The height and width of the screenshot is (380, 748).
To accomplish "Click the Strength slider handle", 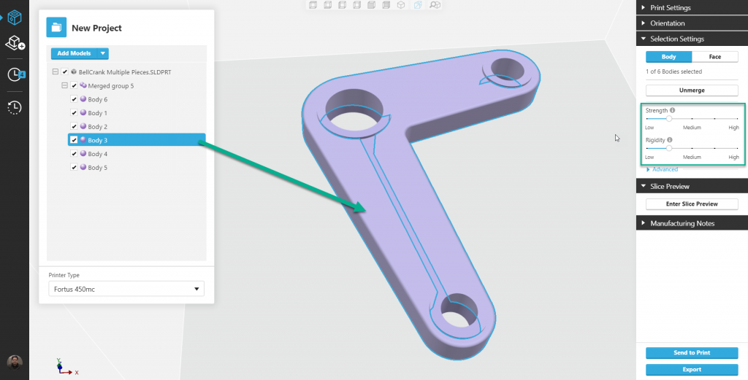I will (x=669, y=119).
